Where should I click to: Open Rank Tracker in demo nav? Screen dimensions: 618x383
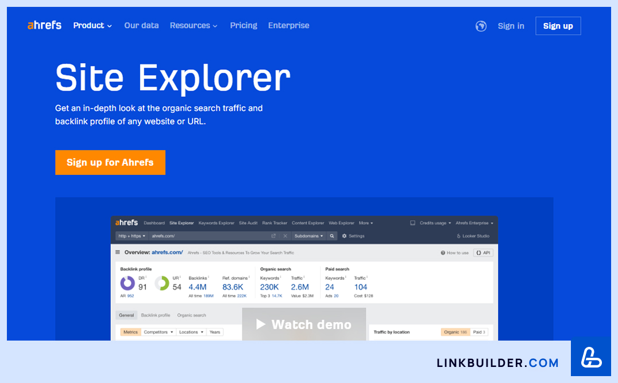pyautogui.click(x=275, y=223)
